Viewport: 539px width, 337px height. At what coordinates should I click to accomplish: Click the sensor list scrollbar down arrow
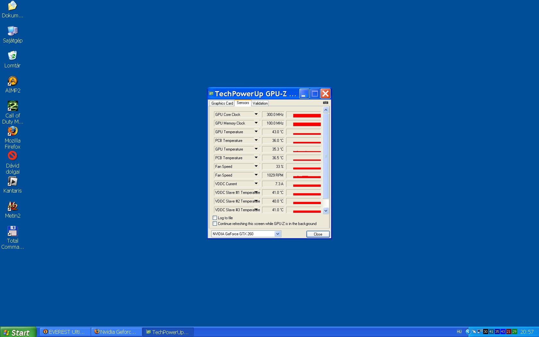(326, 211)
